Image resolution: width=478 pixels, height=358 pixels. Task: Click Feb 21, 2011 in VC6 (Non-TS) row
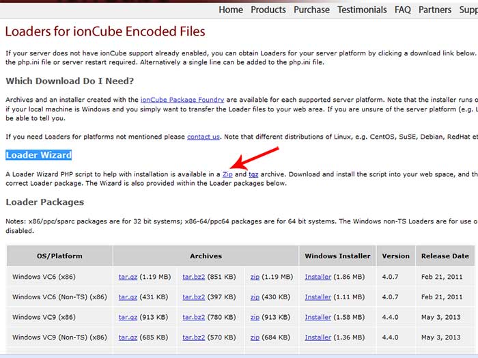(x=442, y=297)
